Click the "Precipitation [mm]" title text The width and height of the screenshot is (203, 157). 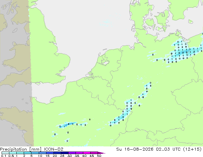[21, 149]
